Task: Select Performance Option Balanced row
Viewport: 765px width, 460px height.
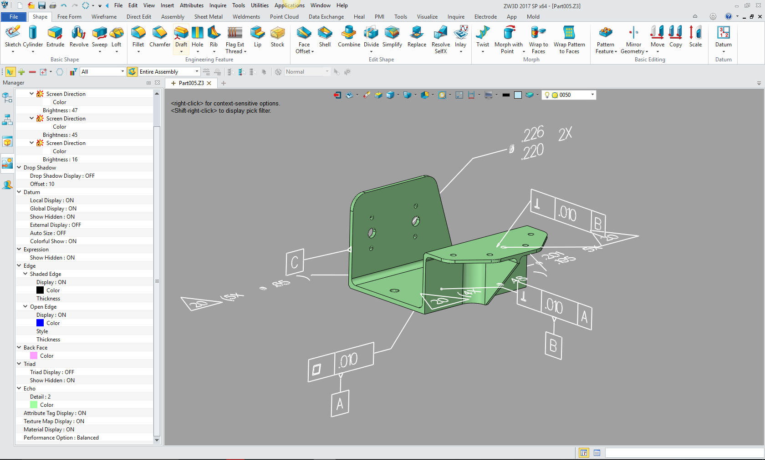Action: click(x=85, y=438)
